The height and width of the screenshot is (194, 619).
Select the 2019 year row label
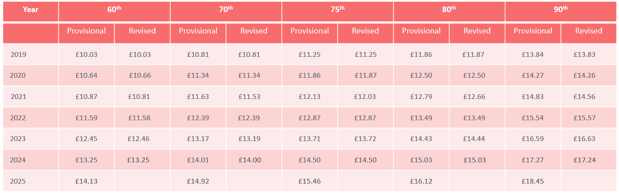[x=18, y=55]
